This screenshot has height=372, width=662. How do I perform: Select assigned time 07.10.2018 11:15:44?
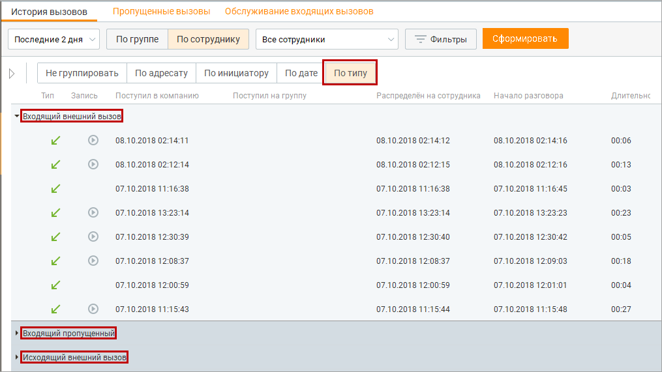pyautogui.click(x=413, y=309)
